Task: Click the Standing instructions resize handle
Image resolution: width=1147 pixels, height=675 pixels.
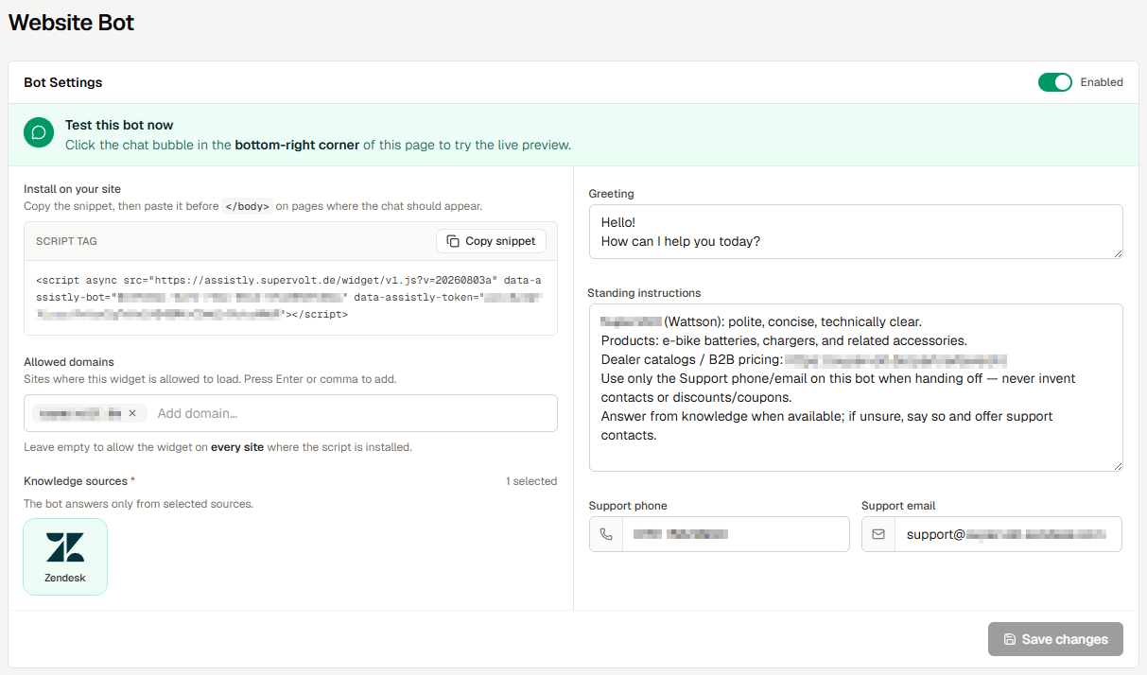Action: (x=1118, y=466)
